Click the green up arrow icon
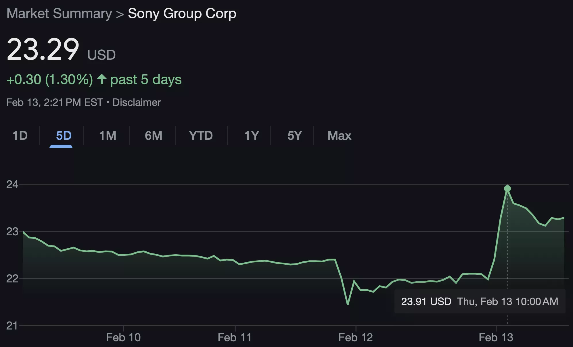573x347 pixels. 102,79
